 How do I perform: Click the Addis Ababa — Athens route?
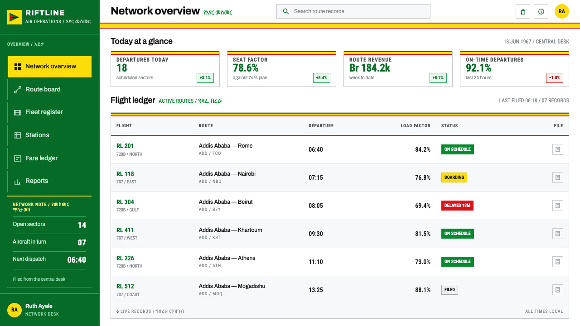pos(227,258)
